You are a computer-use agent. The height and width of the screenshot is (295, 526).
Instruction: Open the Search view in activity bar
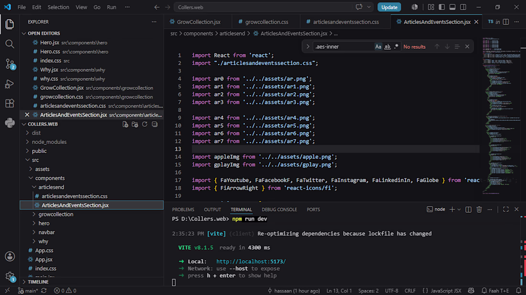[10, 44]
